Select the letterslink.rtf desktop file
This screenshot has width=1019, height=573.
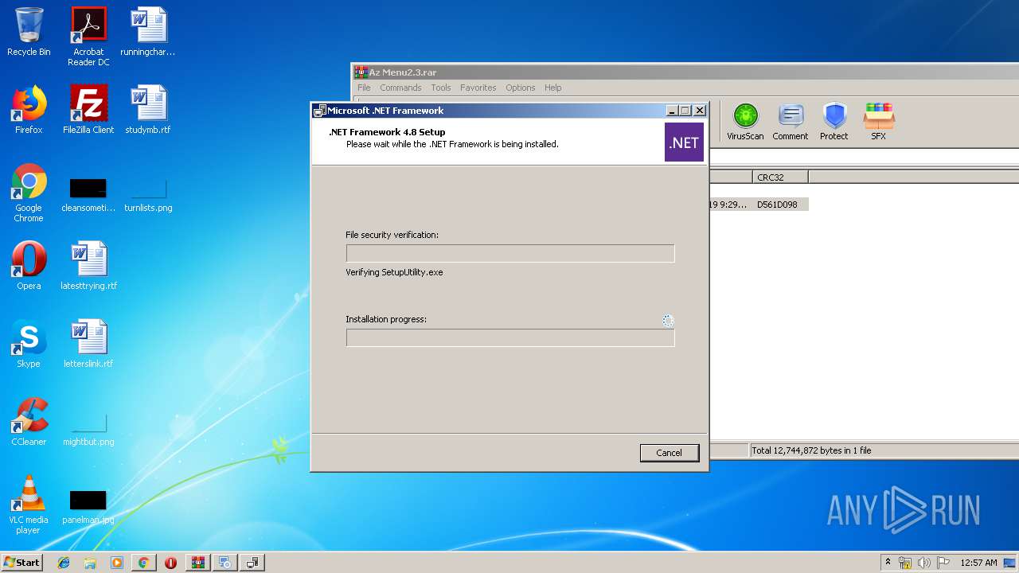88,344
